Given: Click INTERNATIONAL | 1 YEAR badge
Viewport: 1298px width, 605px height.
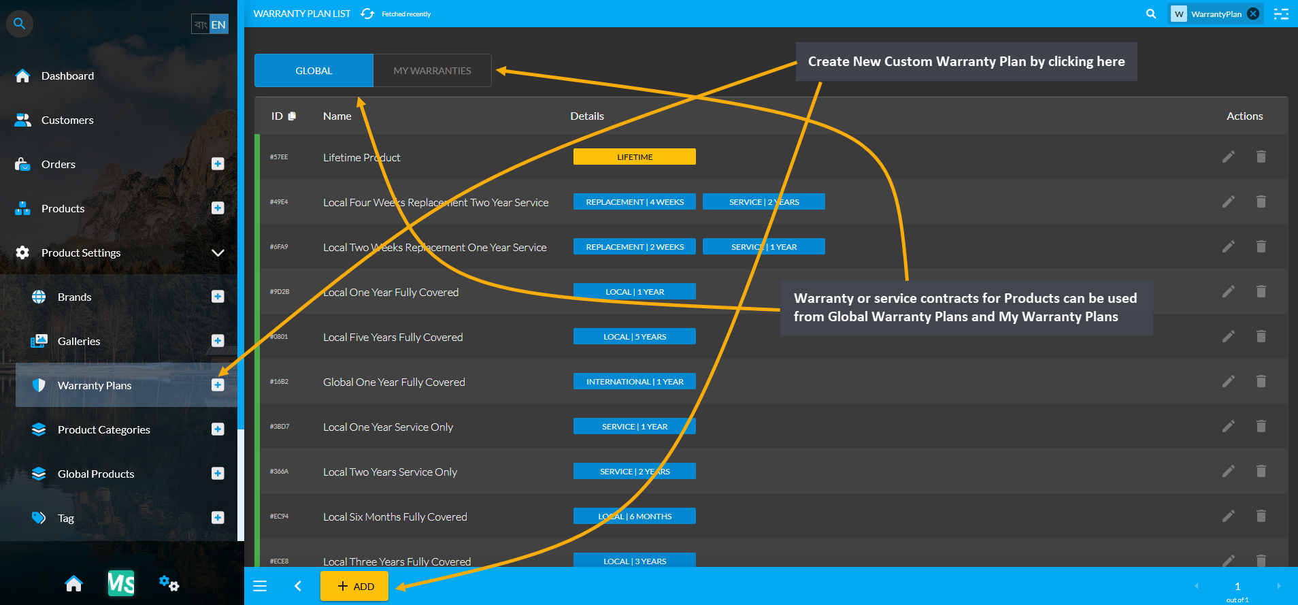Looking at the screenshot, I should 635,381.
